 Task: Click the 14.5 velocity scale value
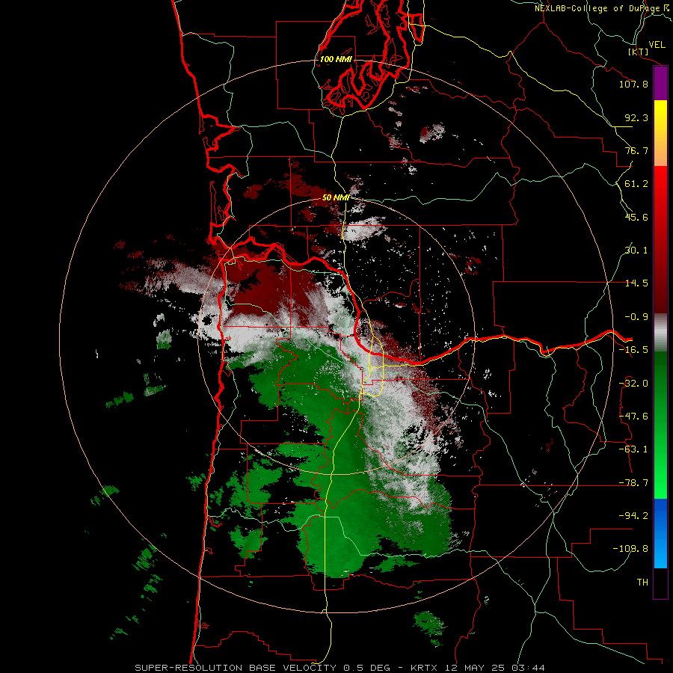[636, 283]
